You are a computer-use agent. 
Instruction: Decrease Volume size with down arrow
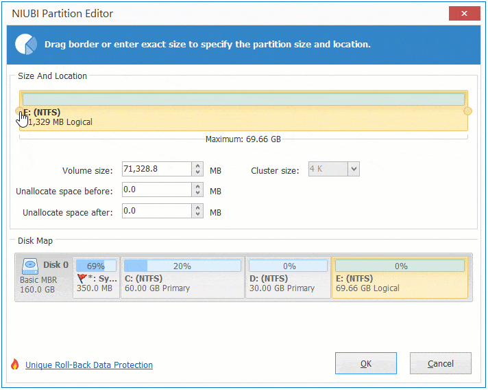198,172
